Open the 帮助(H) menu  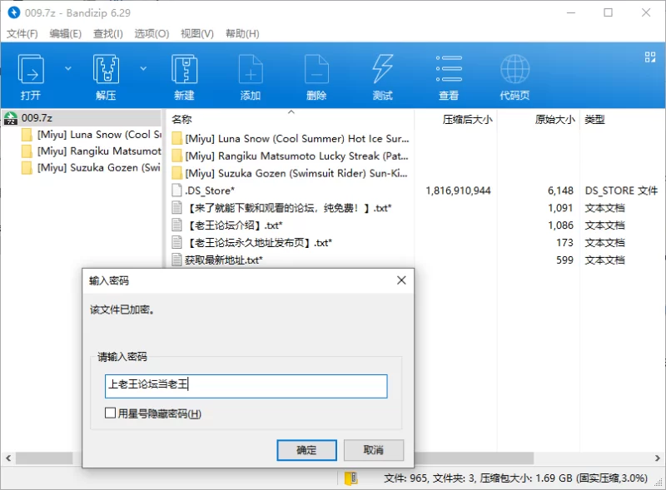point(242,33)
